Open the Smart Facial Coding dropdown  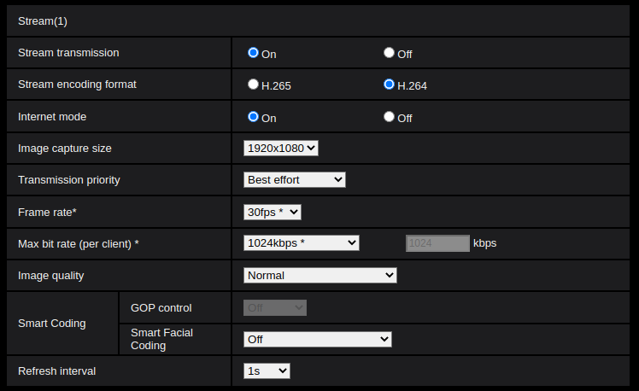(318, 339)
